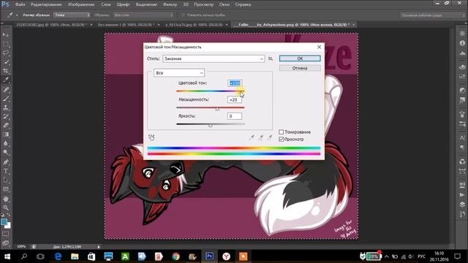Toggle Quick Mask mode button
This screenshot has width=468, height=263.
click(6, 234)
